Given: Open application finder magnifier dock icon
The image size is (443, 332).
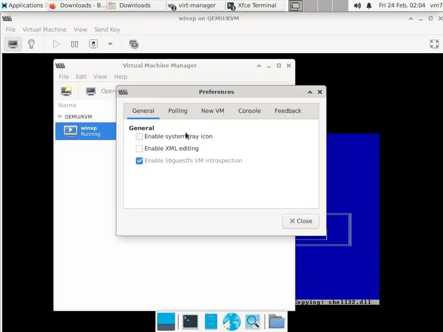Looking at the screenshot, I should coord(253,322).
